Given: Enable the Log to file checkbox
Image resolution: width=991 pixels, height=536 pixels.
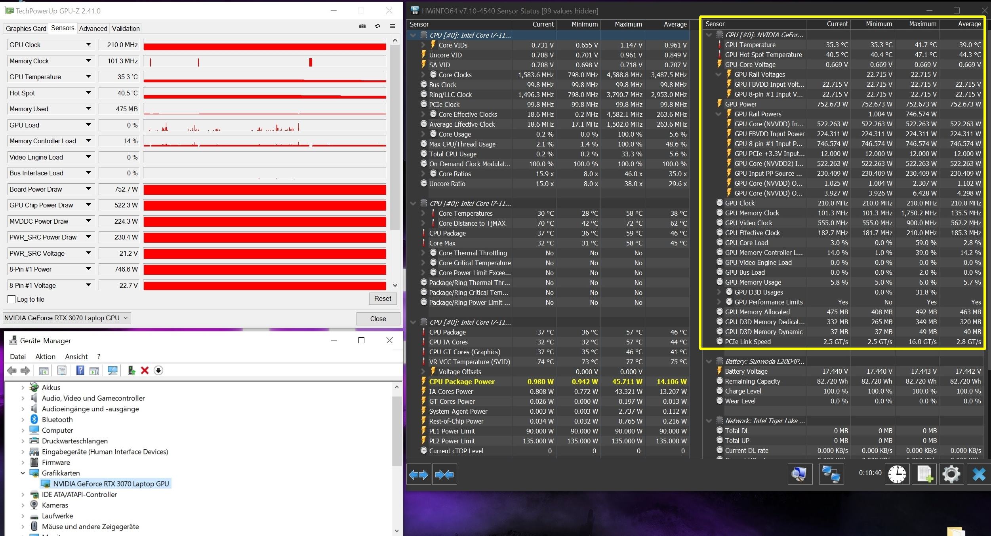Looking at the screenshot, I should tap(11, 299).
